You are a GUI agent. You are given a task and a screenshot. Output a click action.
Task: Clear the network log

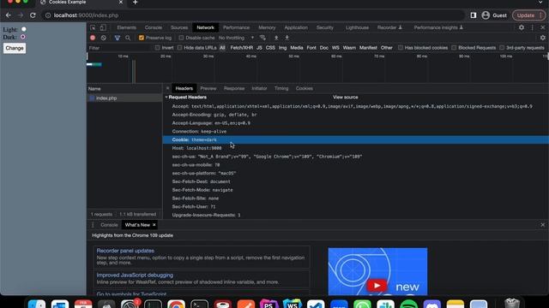click(103, 38)
